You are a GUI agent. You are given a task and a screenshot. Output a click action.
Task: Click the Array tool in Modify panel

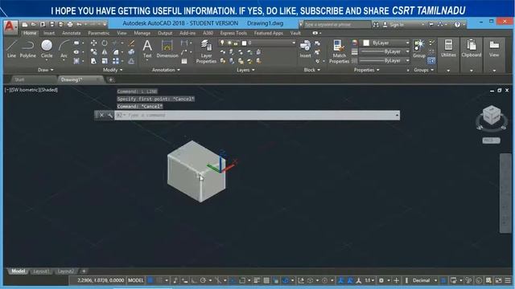tap(116, 61)
